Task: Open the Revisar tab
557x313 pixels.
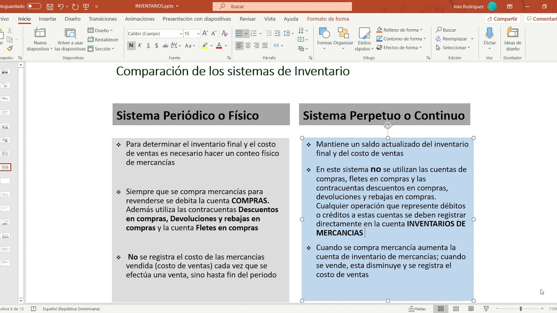Action: pyautogui.click(x=248, y=19)
